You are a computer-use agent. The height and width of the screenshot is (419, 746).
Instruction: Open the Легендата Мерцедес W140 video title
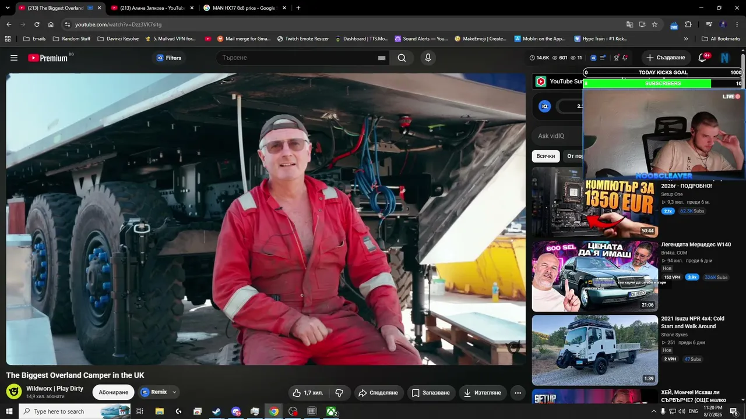[x=696, y=244]
